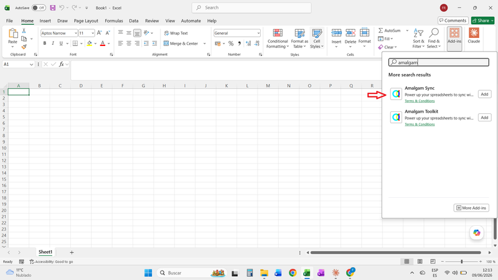Image resolution: width=498 pixels, height=280 pixels.
Task: Apply percent style format
Action: pos(231,44)
